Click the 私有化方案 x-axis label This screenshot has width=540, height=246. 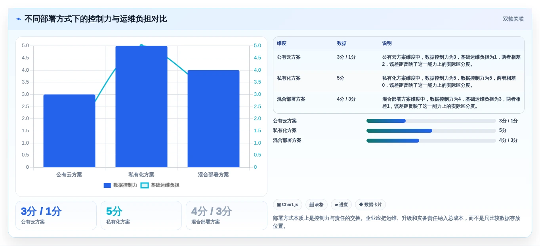tap(141, 174)
